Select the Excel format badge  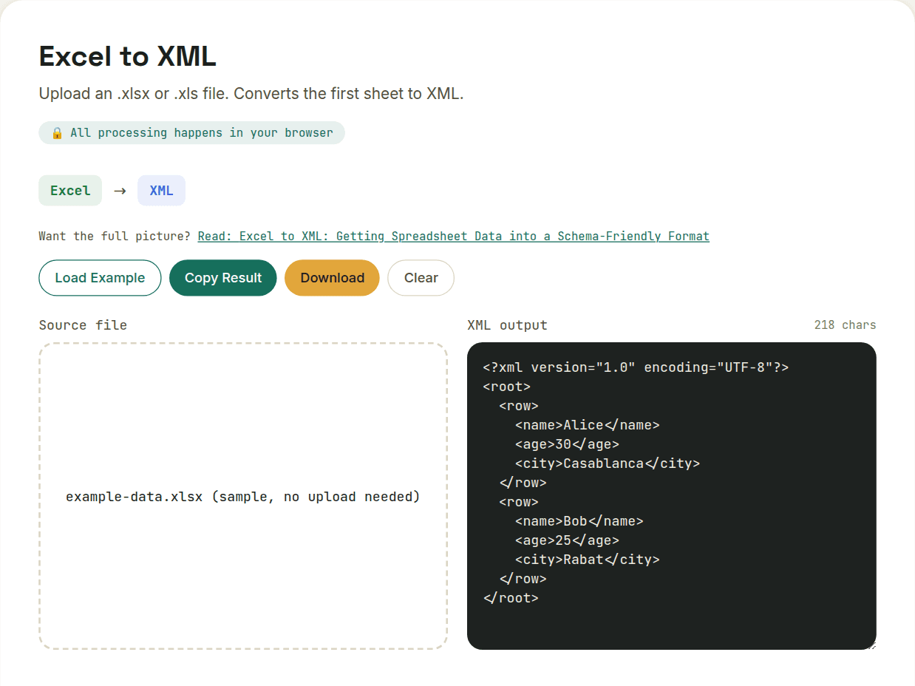coord(70,191)
